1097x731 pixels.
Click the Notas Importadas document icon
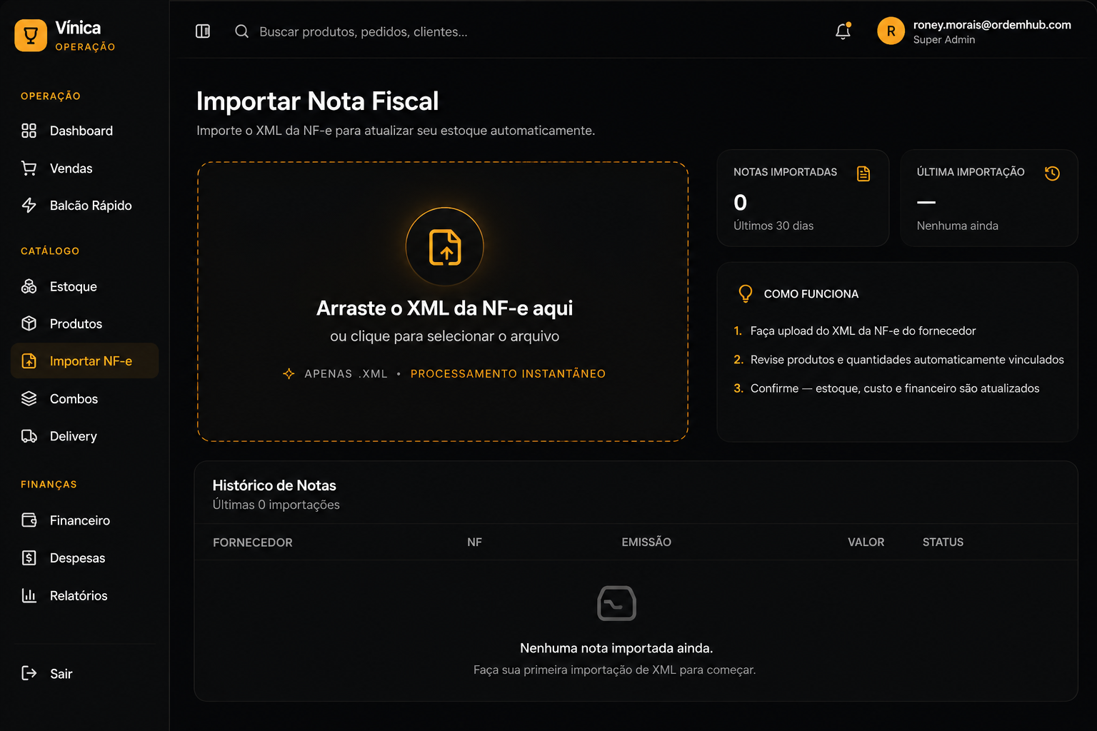(863, 173)
